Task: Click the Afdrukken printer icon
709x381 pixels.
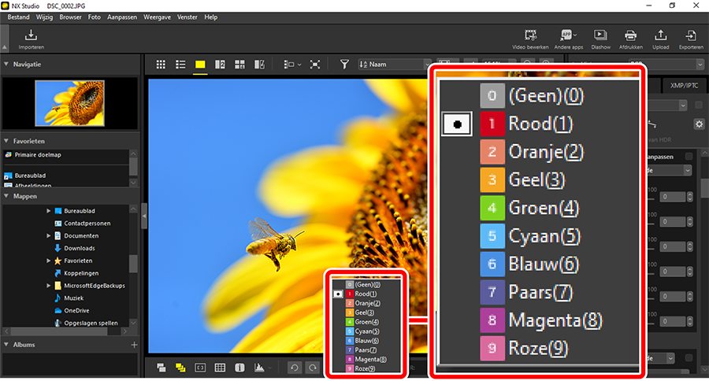Action: pos(630,35)
